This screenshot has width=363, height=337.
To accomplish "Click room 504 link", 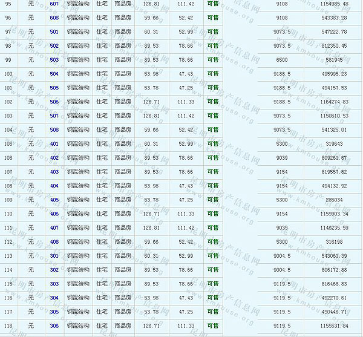I will tap(54, 74).
